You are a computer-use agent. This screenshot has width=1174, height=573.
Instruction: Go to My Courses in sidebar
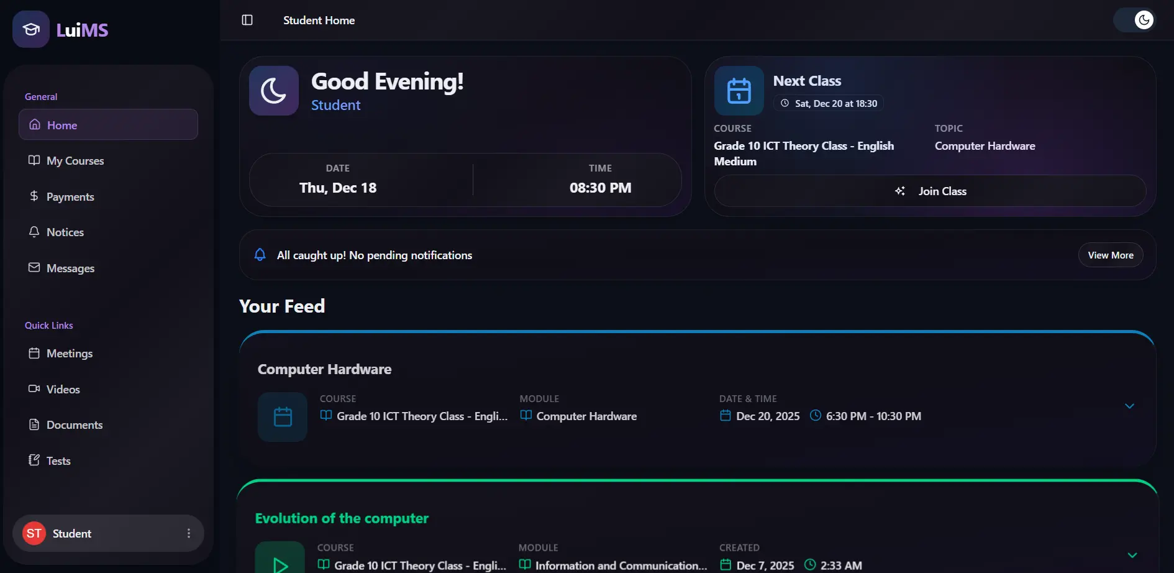(75, 161)
